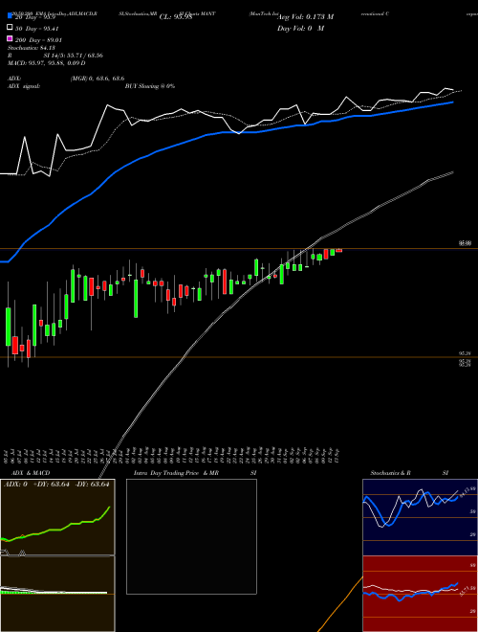Click the 'ADX: 0 +DY: 63.64 -DY: 63.64' header
The width and height of the screenshot is (478, 632).
click(x=56, y=485)
